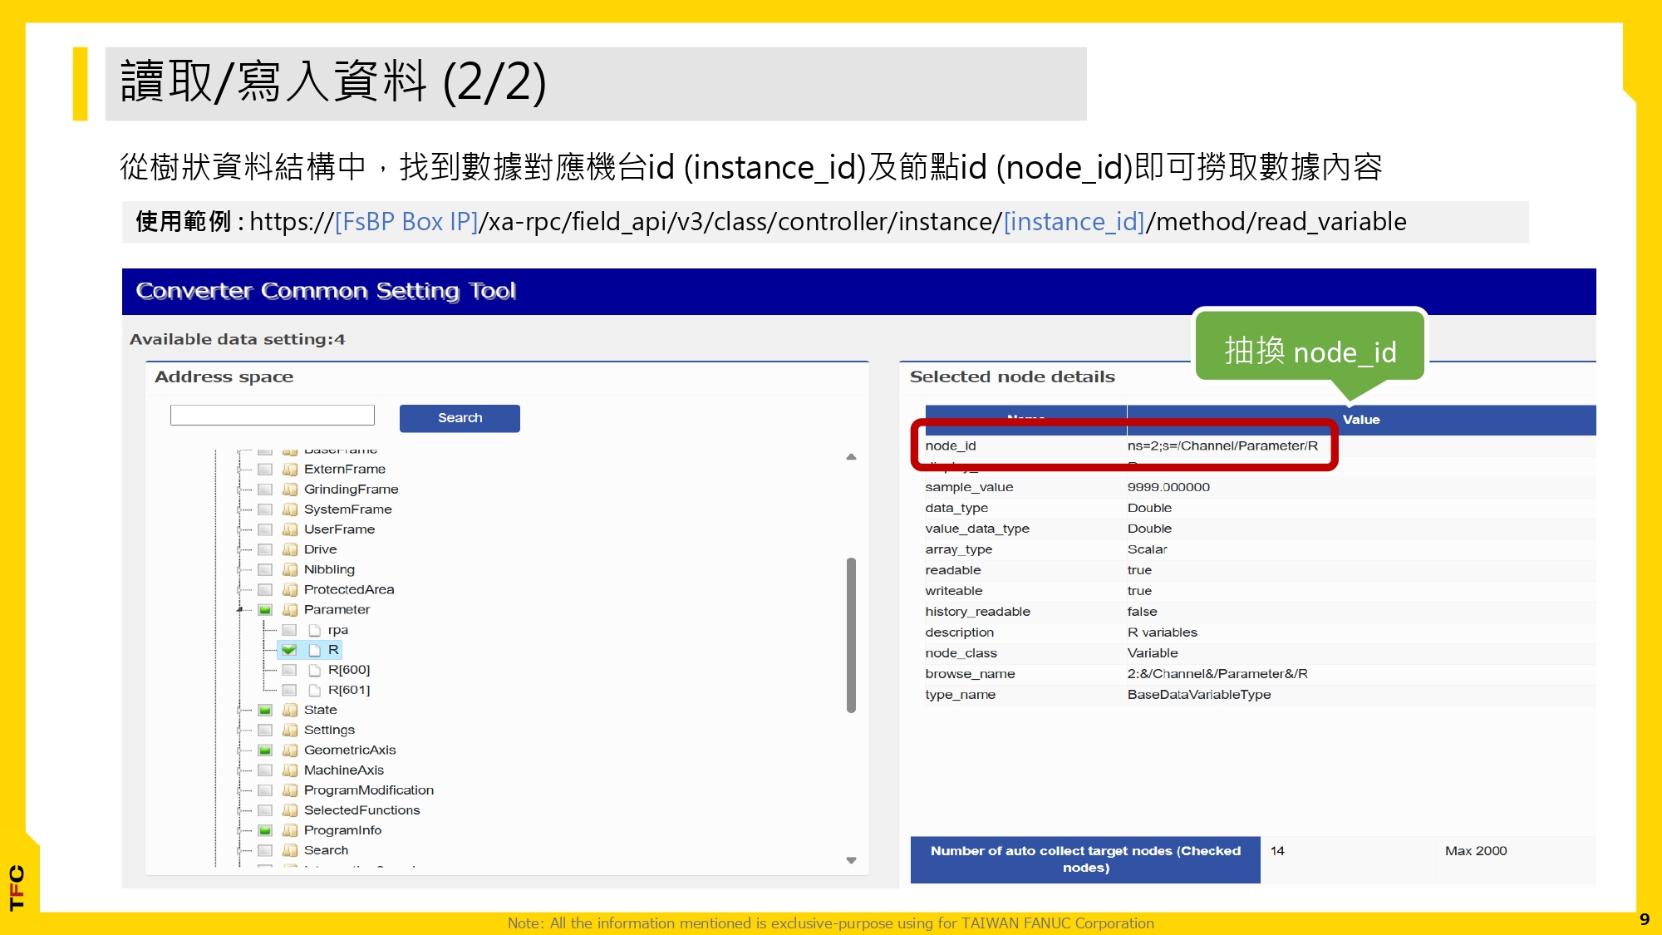Click the array_type Scalar value
The height and width of the screenshot is (935, 1662).
1148,549
